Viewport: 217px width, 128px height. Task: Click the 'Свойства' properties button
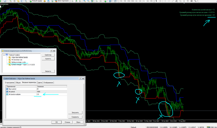coord(48,55)
